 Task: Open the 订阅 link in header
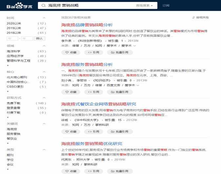click(x=166, y=6)
